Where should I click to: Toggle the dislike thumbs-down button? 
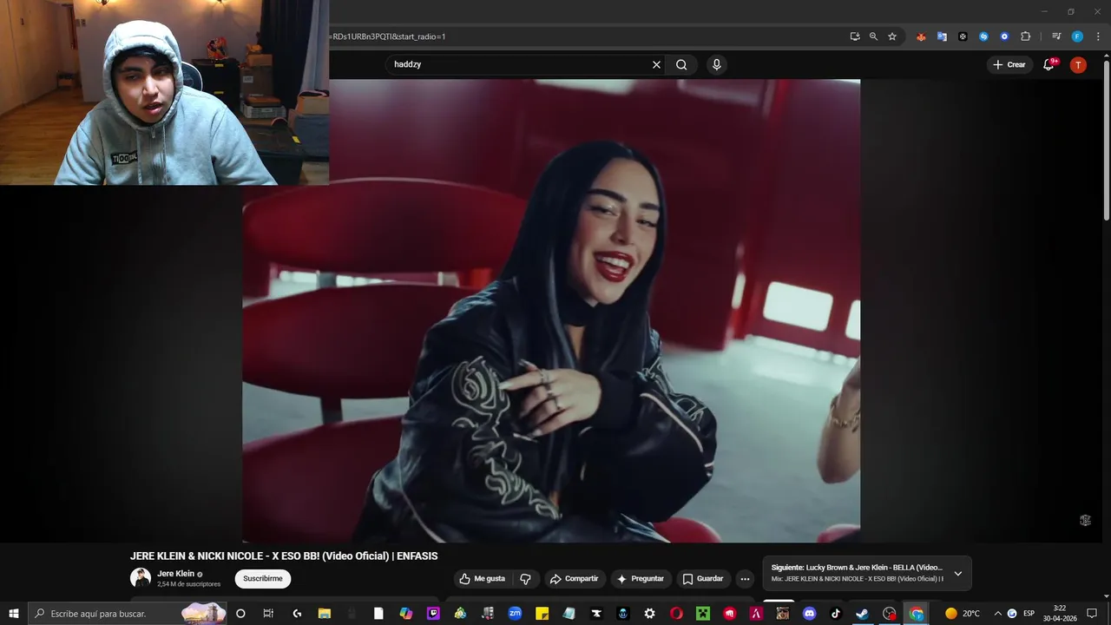coord(525,579)
